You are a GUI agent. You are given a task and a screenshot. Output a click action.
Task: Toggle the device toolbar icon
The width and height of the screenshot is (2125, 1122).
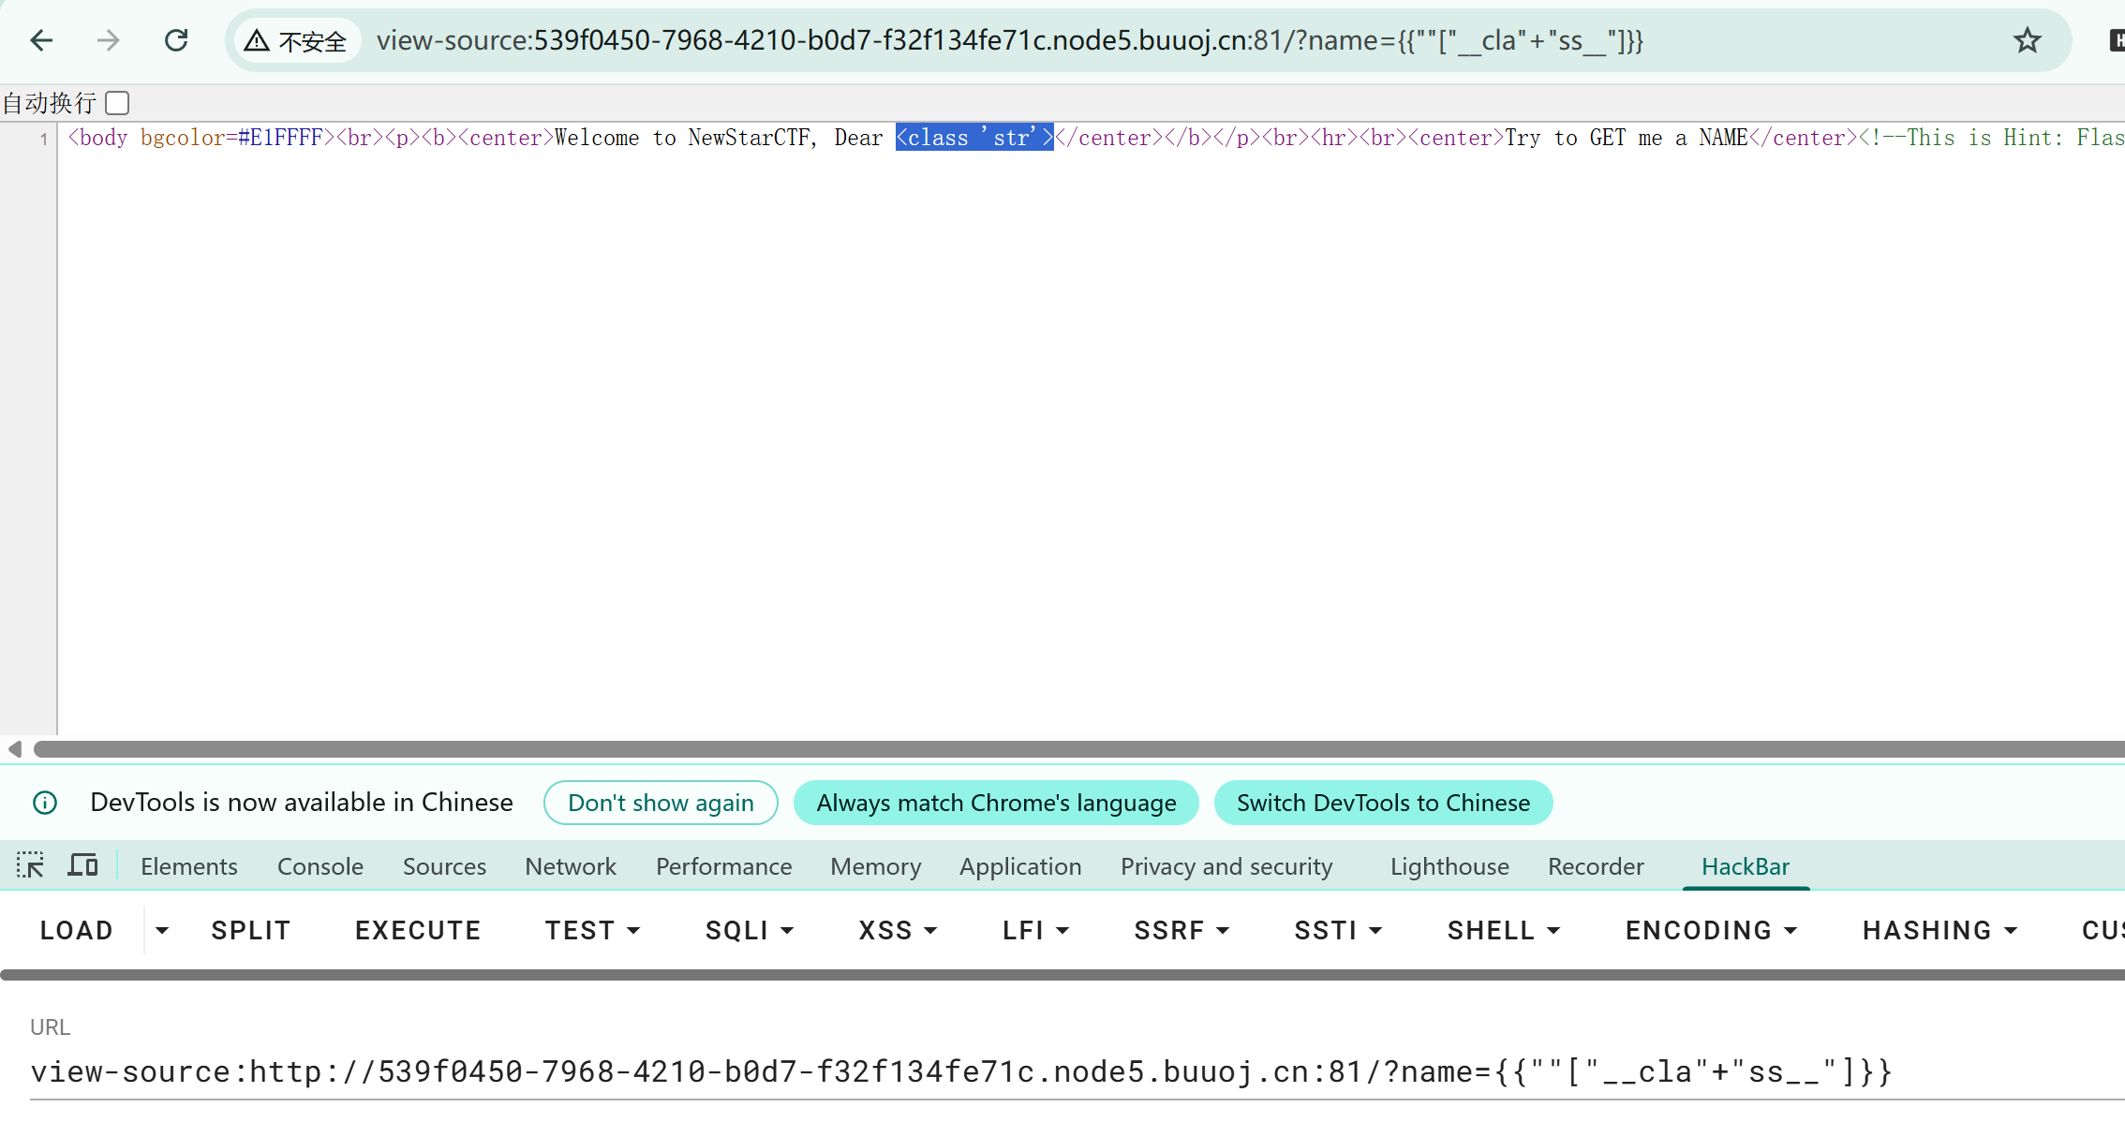pyautogui.click(x=82, y=865)
